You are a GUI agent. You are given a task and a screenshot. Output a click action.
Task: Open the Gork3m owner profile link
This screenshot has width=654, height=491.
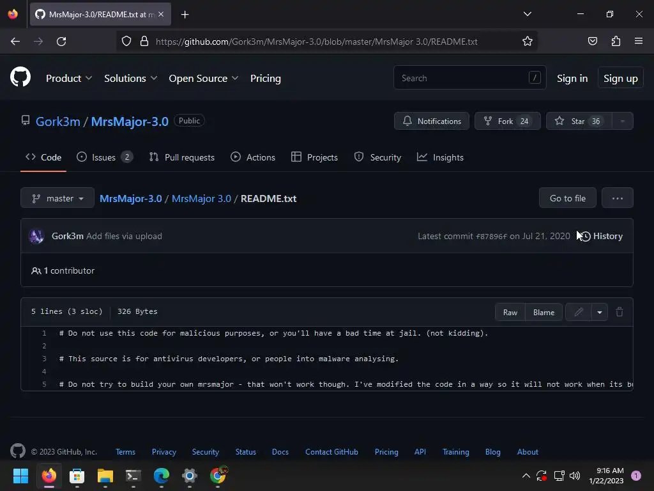[58, 121]
